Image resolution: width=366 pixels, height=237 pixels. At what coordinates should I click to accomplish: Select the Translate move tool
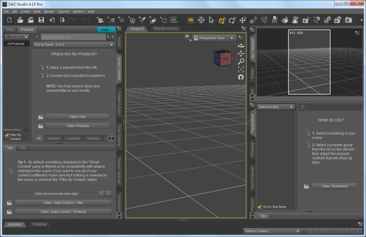243,20
